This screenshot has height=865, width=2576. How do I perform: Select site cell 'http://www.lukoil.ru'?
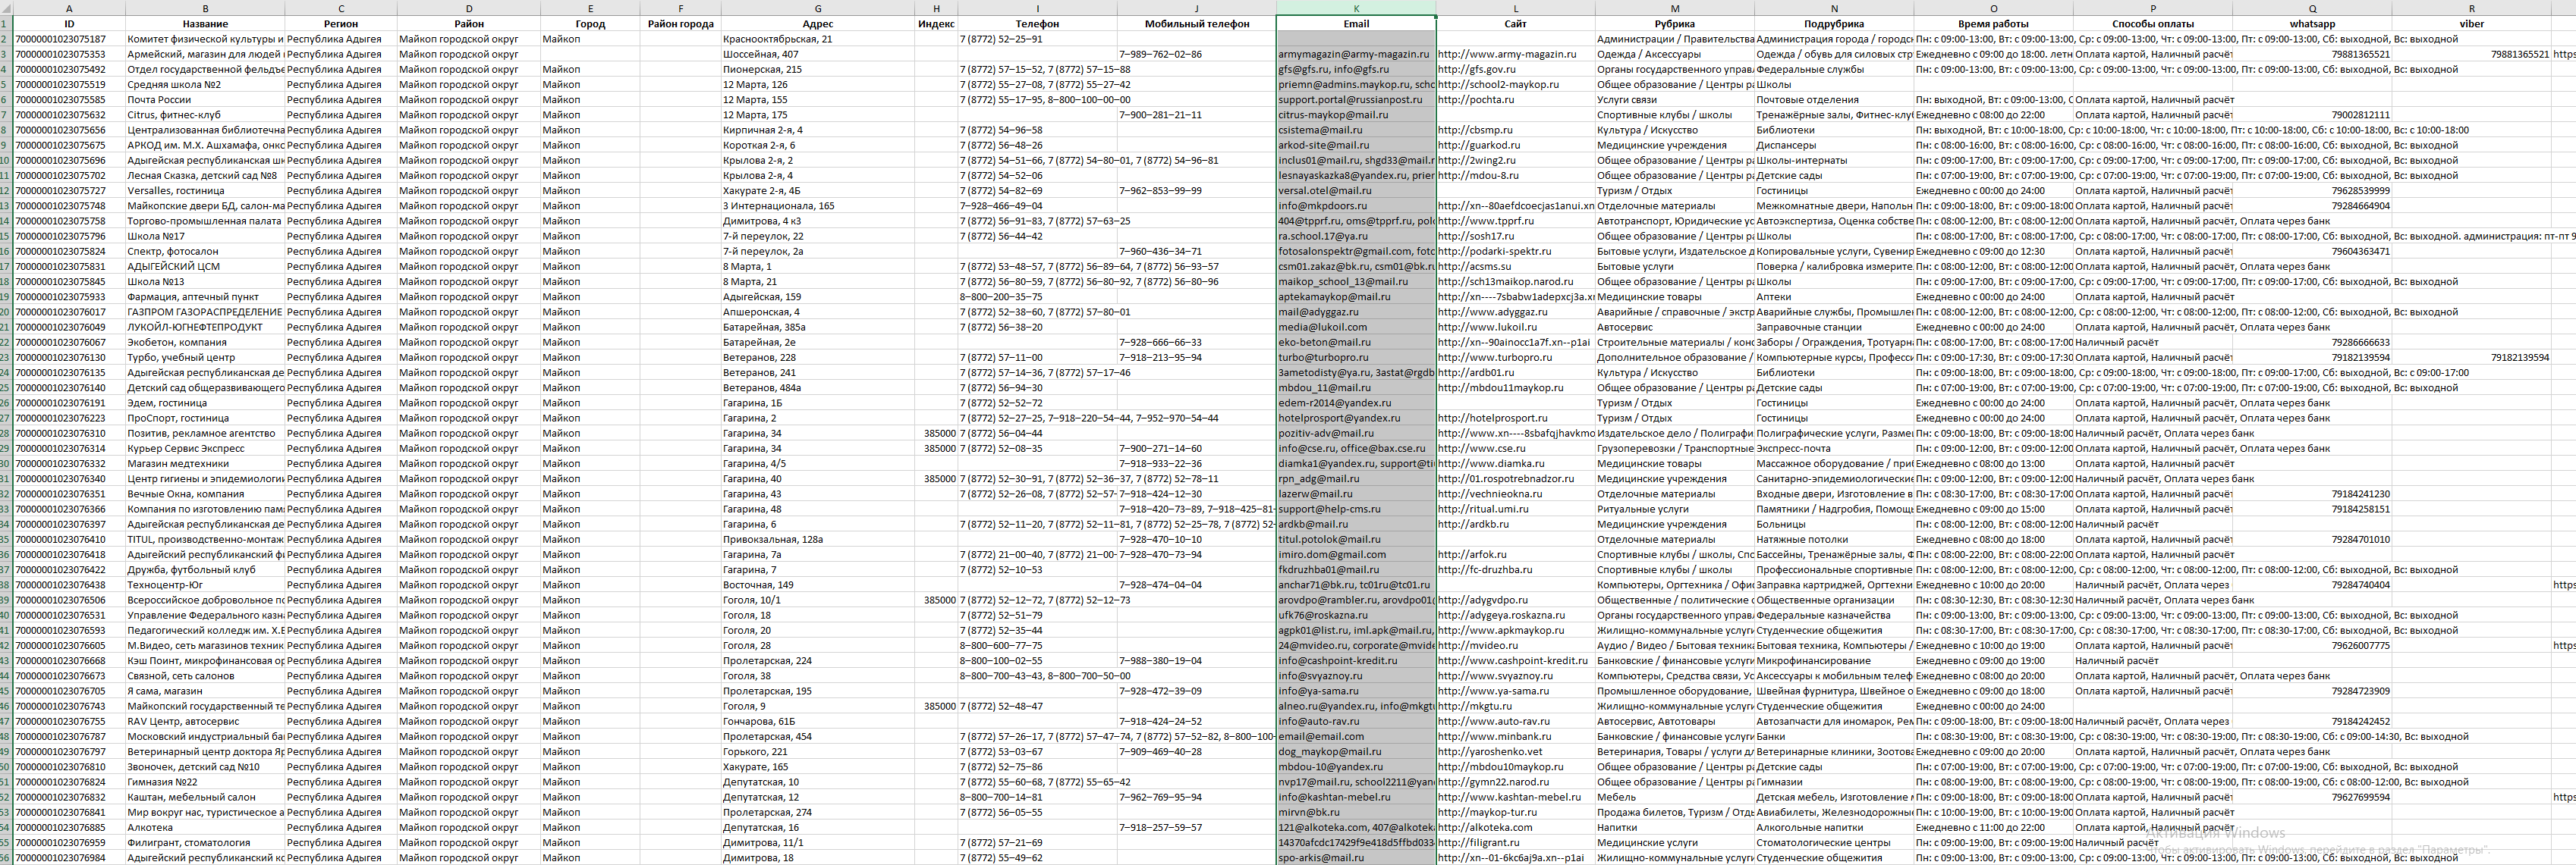pos(1515,328)
